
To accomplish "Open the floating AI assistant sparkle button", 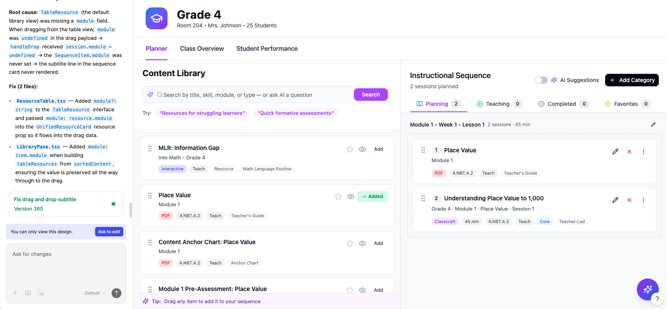I will pyautogui.click(x=647, y=289).
